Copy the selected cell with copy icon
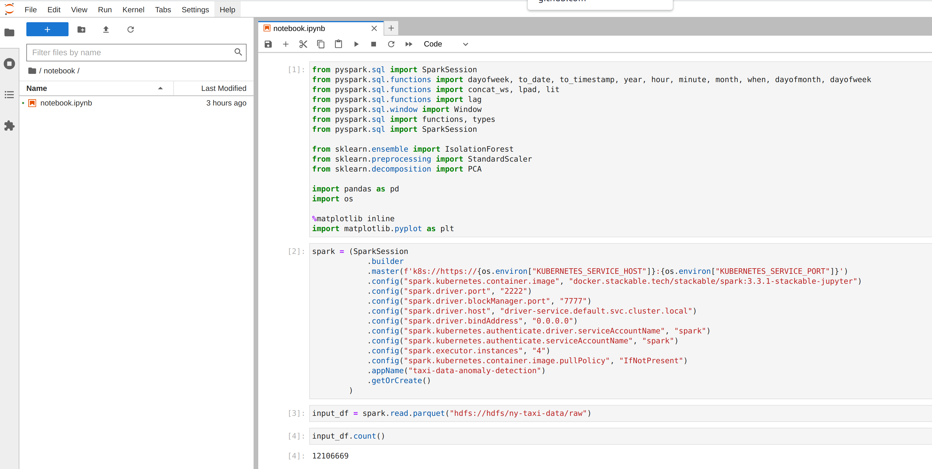The image size is (932, 469). [x=321, y=44]
